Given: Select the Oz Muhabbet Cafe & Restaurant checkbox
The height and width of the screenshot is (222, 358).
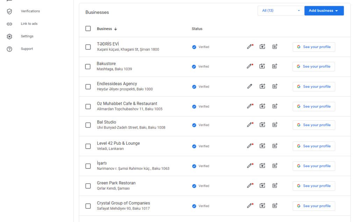Looking at the screenshot, I should point(88,106).
